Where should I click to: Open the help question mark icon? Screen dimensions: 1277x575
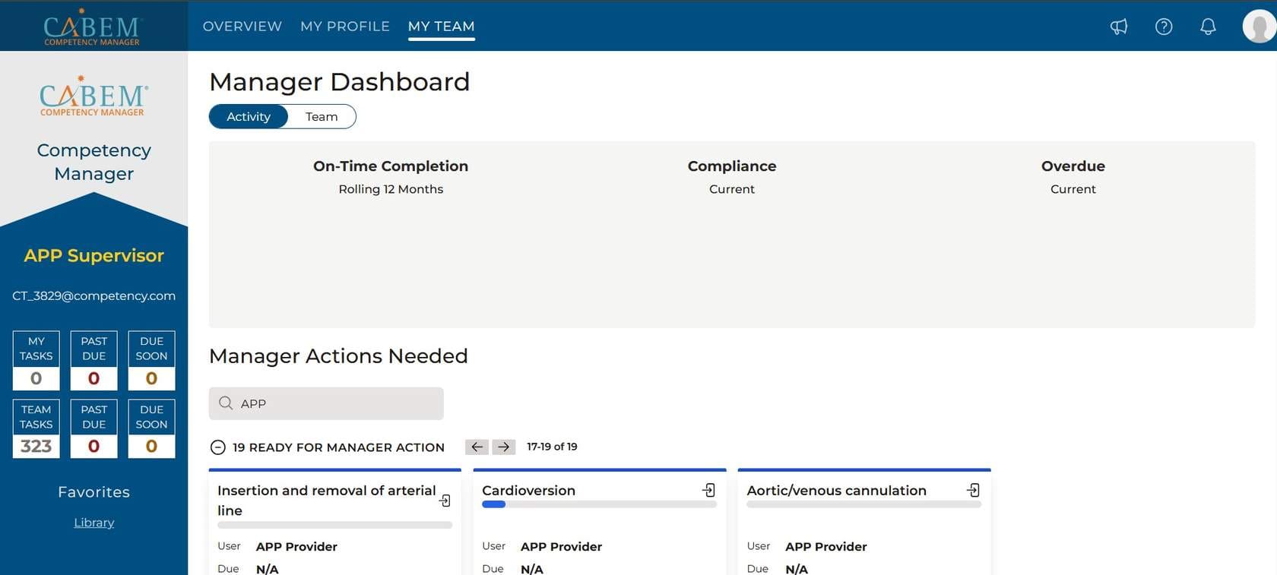coord(1163,27)
